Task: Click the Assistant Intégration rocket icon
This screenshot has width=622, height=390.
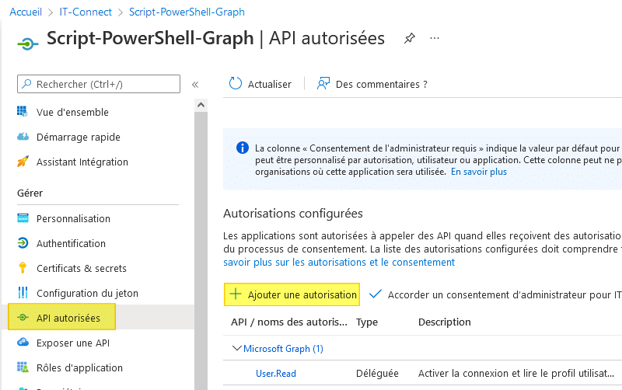Action: point(23,162)
